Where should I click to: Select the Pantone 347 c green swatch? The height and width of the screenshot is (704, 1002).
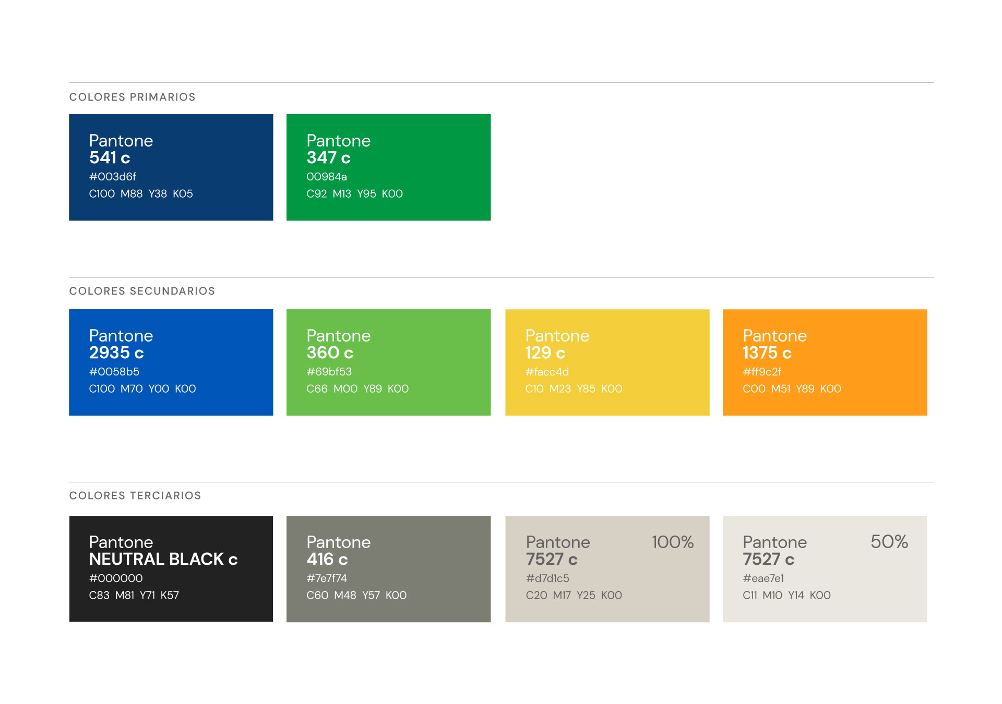point(389,167)
